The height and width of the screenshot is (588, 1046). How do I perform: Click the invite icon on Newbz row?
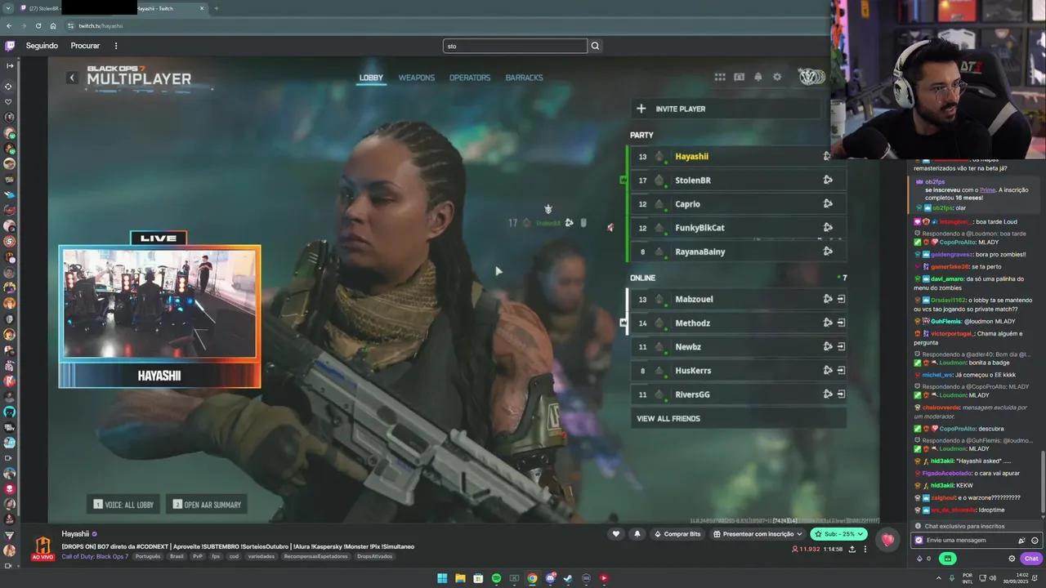[x=828, y=346]
